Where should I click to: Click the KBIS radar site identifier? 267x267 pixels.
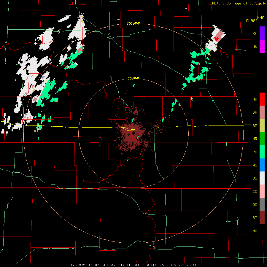point(152,265)
